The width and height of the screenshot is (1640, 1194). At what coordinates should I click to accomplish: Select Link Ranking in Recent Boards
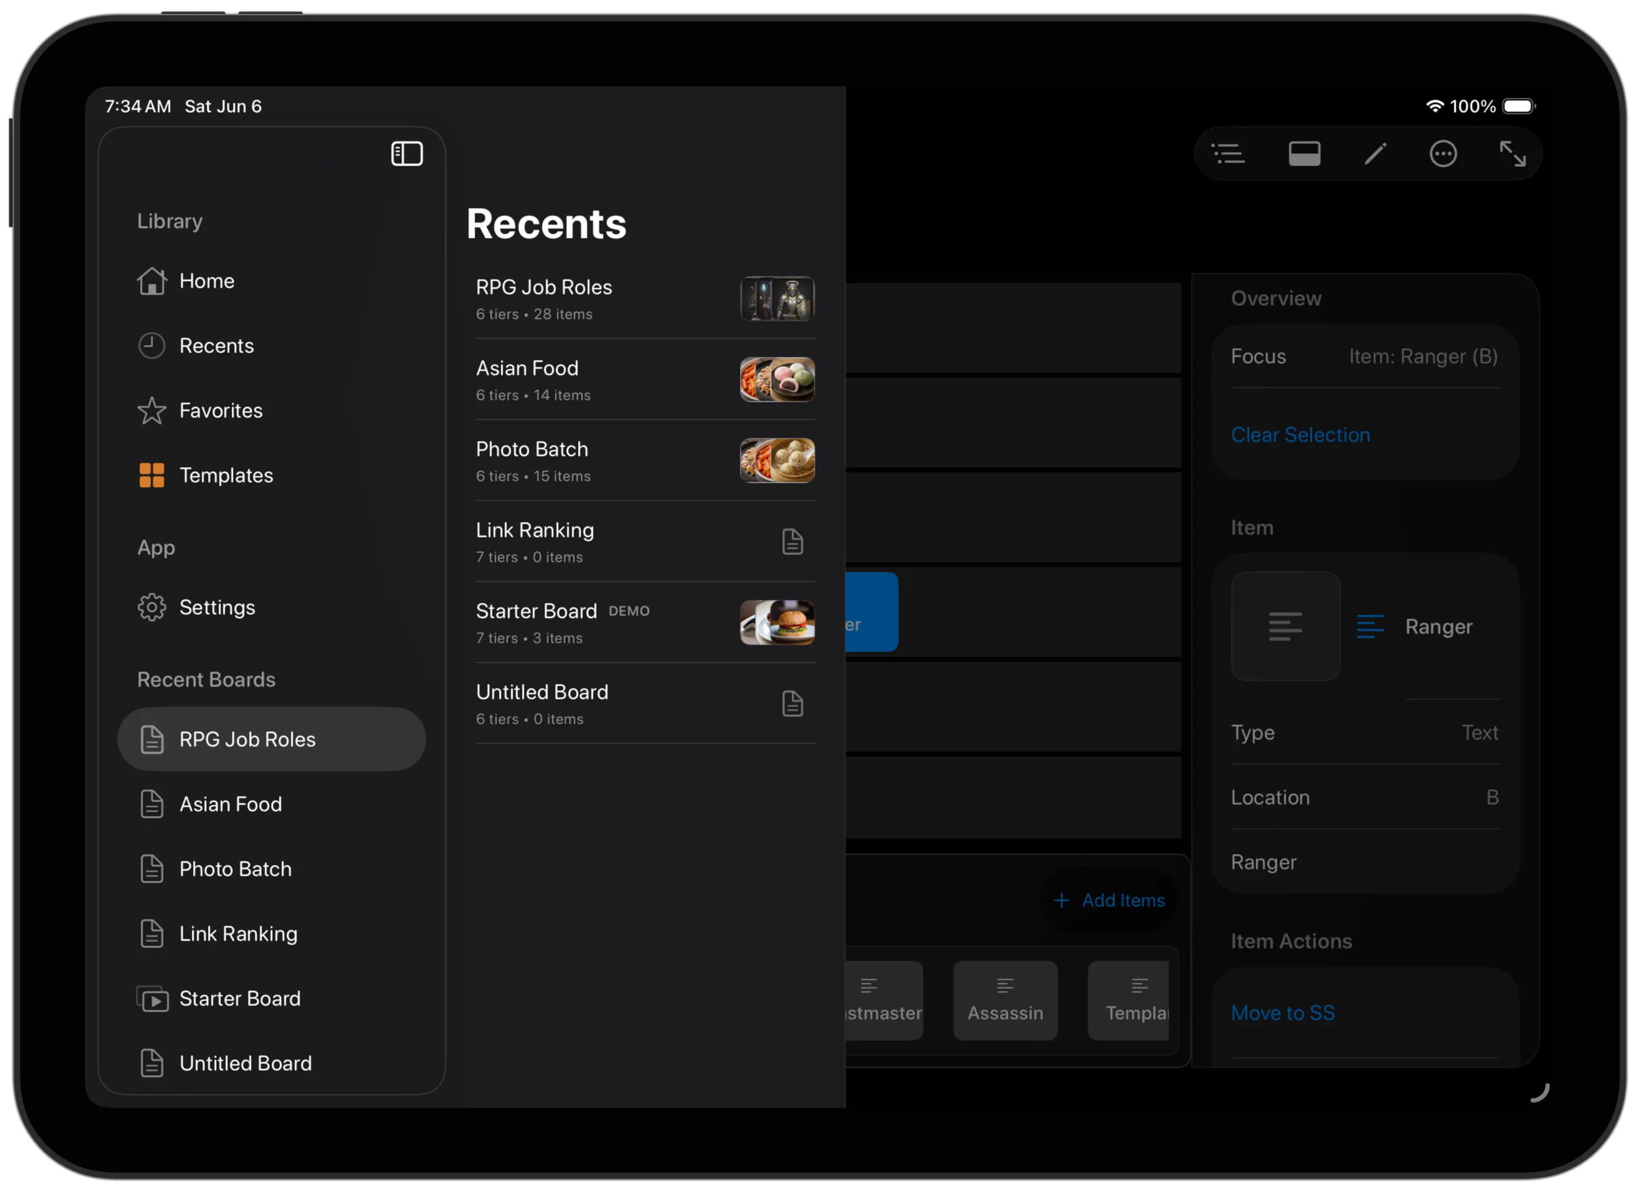coord(271,934)
